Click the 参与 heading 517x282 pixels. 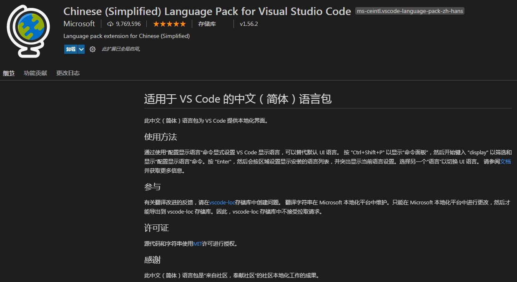153,186
